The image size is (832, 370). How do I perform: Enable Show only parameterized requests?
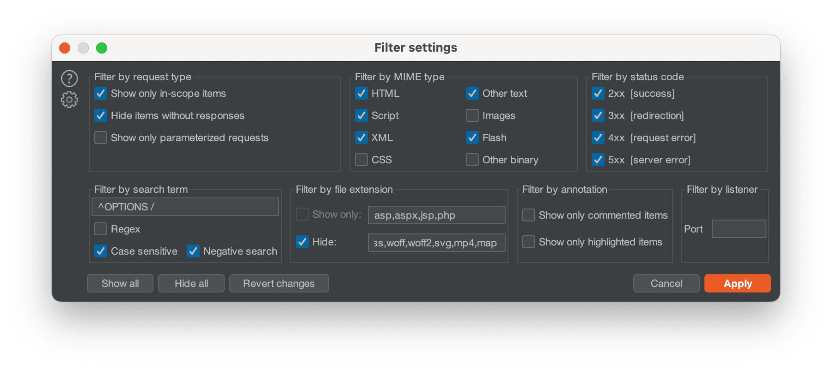coord(101,138)
